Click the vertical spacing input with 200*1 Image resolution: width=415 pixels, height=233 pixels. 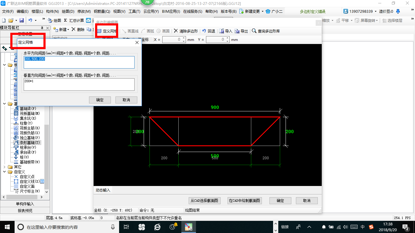[x=79, y=84]
